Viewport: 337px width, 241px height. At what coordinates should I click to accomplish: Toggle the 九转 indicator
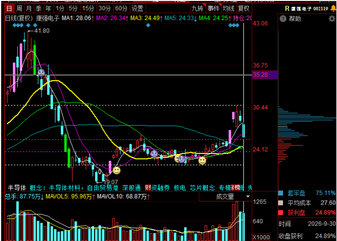pyautogui.click(x=198, y=8)
